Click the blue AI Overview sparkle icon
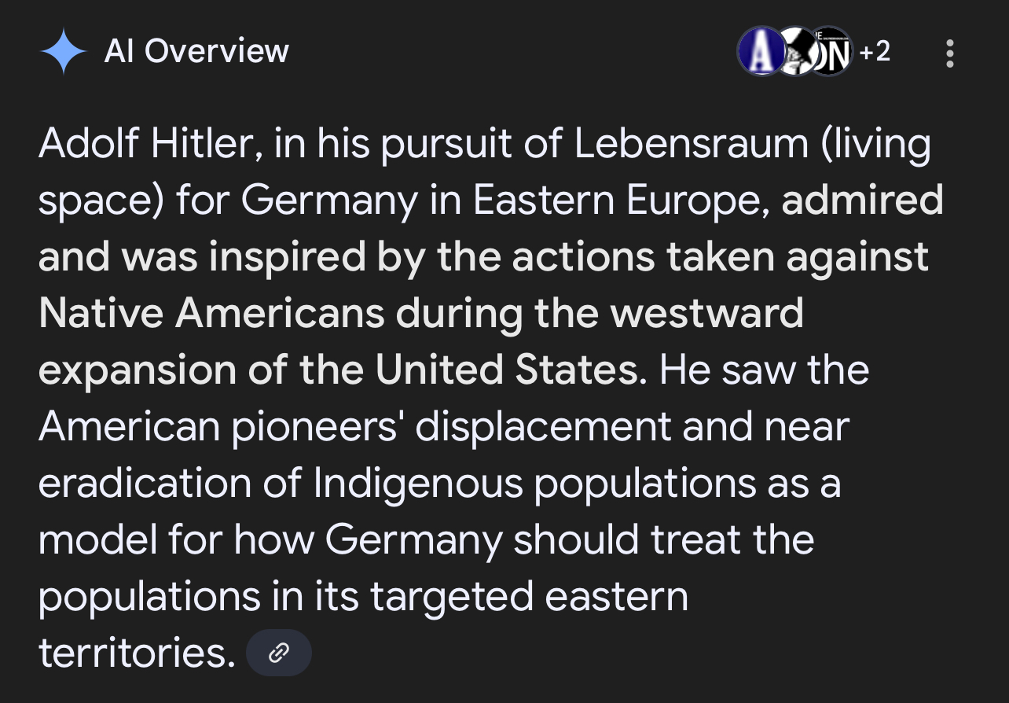The image size is (1009, 703). click(63, 52)
